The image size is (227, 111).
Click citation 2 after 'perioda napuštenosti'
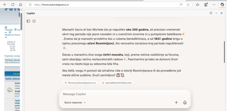[64, 48]
